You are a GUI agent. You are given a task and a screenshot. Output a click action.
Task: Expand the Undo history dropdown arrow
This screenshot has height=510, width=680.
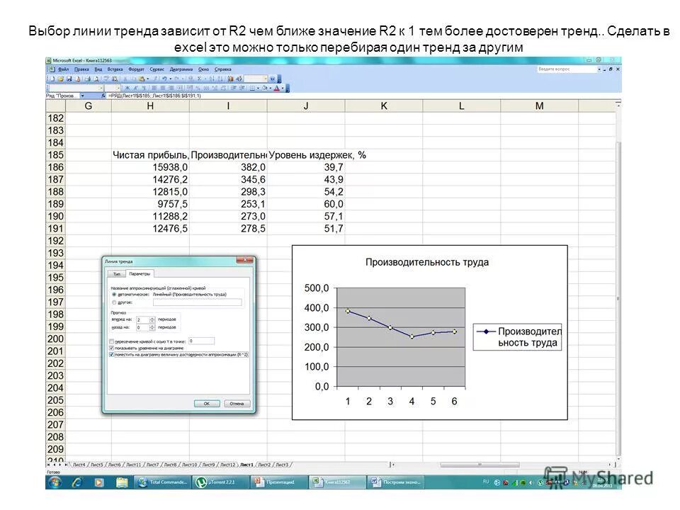(171, 79)
